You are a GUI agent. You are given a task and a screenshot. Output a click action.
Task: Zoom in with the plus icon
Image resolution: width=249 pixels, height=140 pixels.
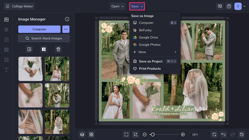pos(183,134)
